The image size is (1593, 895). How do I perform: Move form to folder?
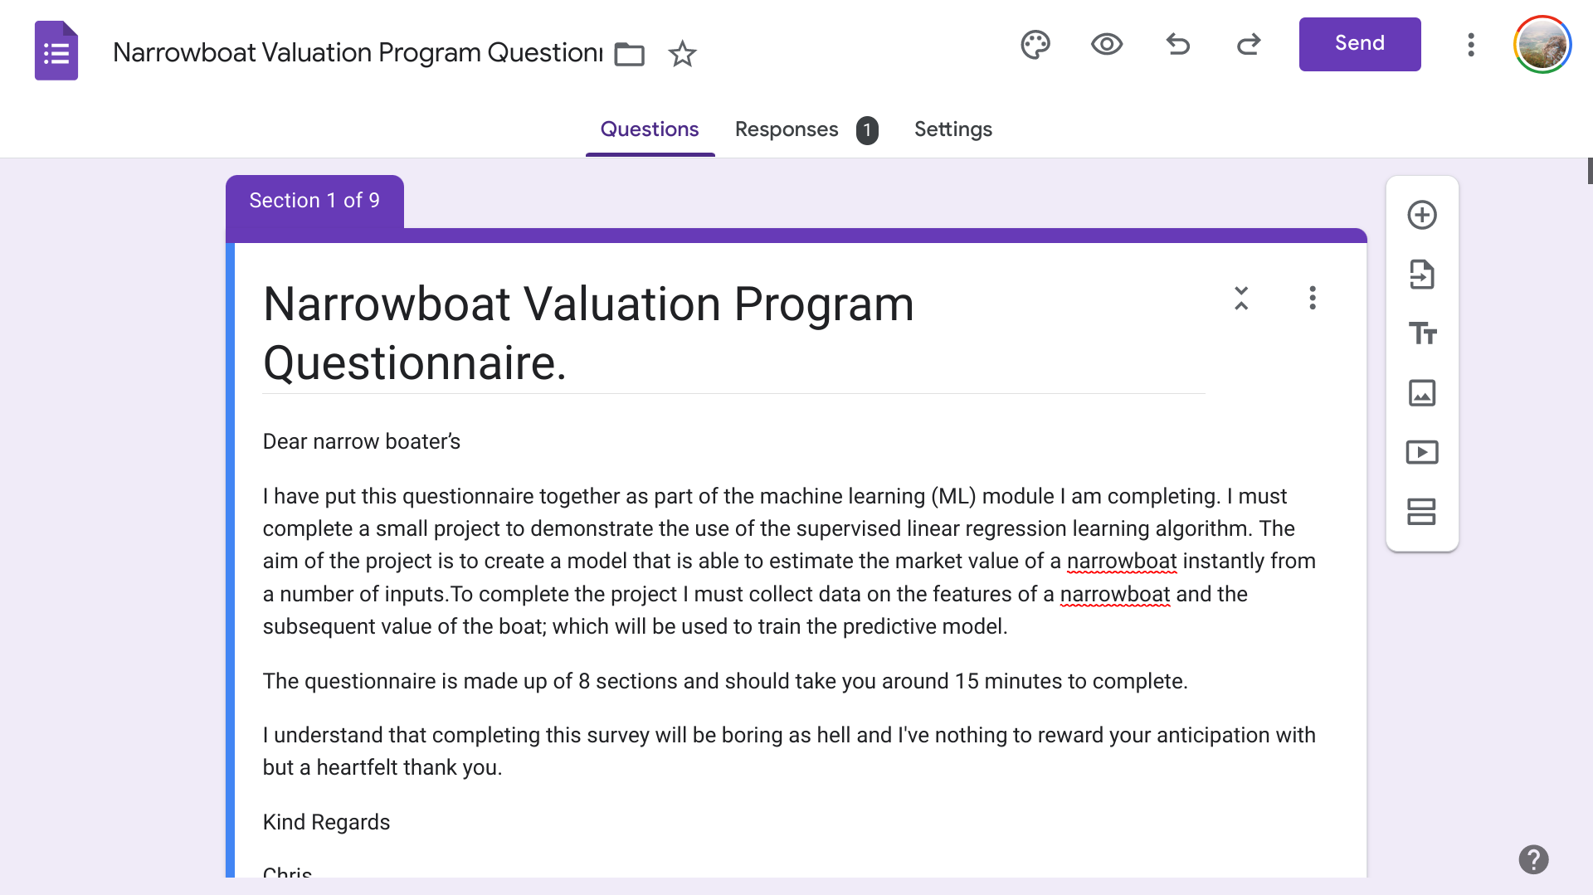630,54
